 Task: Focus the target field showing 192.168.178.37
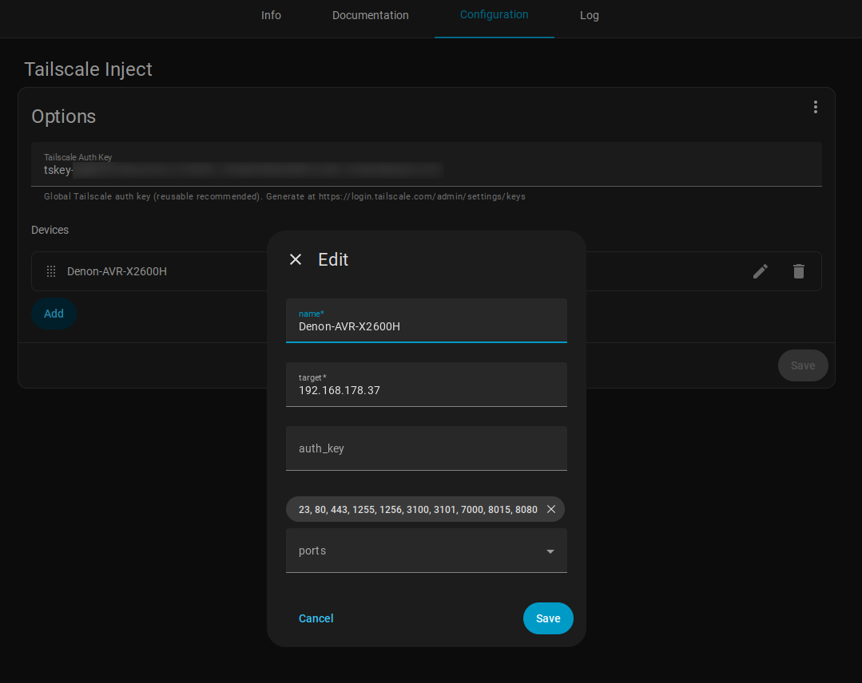[x=427, y=390]
